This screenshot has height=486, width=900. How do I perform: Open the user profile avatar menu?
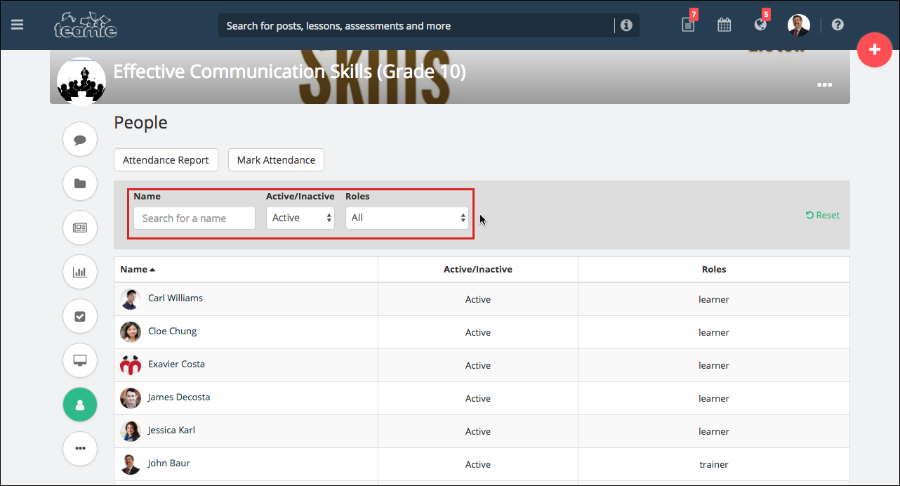coord(799,25)
